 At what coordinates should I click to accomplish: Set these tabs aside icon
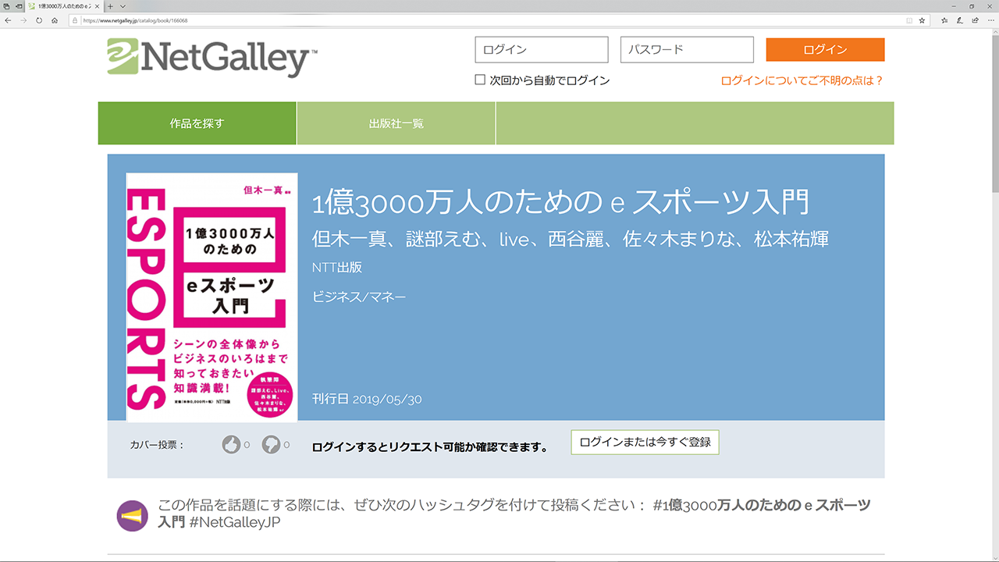tap(18, 5)
